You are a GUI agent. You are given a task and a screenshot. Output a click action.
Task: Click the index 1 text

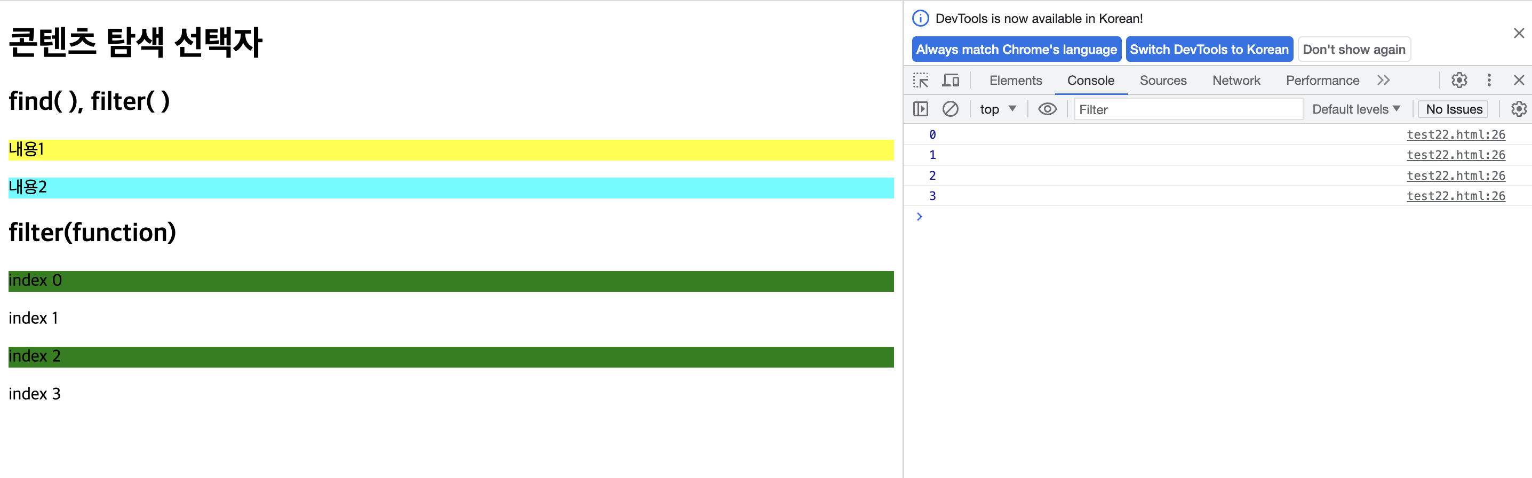[33, 318]
